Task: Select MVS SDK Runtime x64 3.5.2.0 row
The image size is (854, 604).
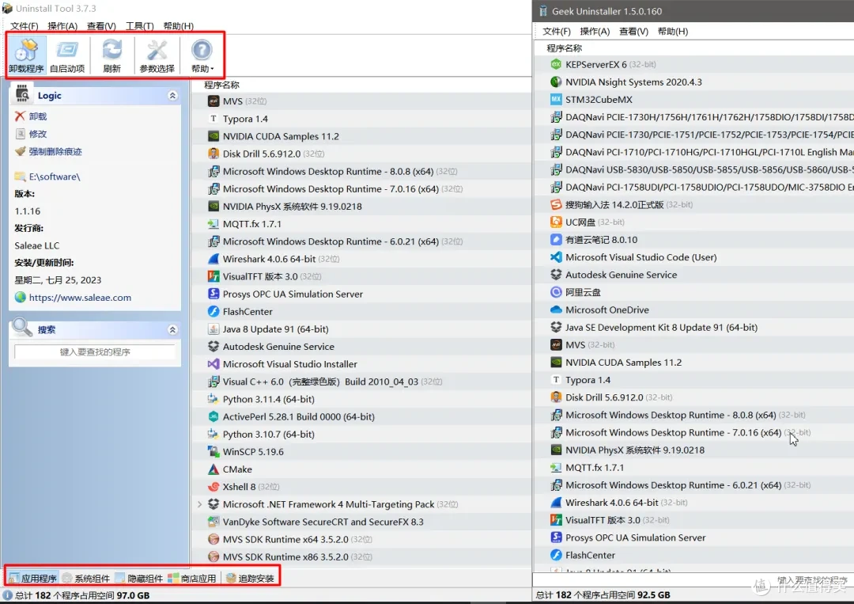Action: pyautogui.click(x=361, y=539)
